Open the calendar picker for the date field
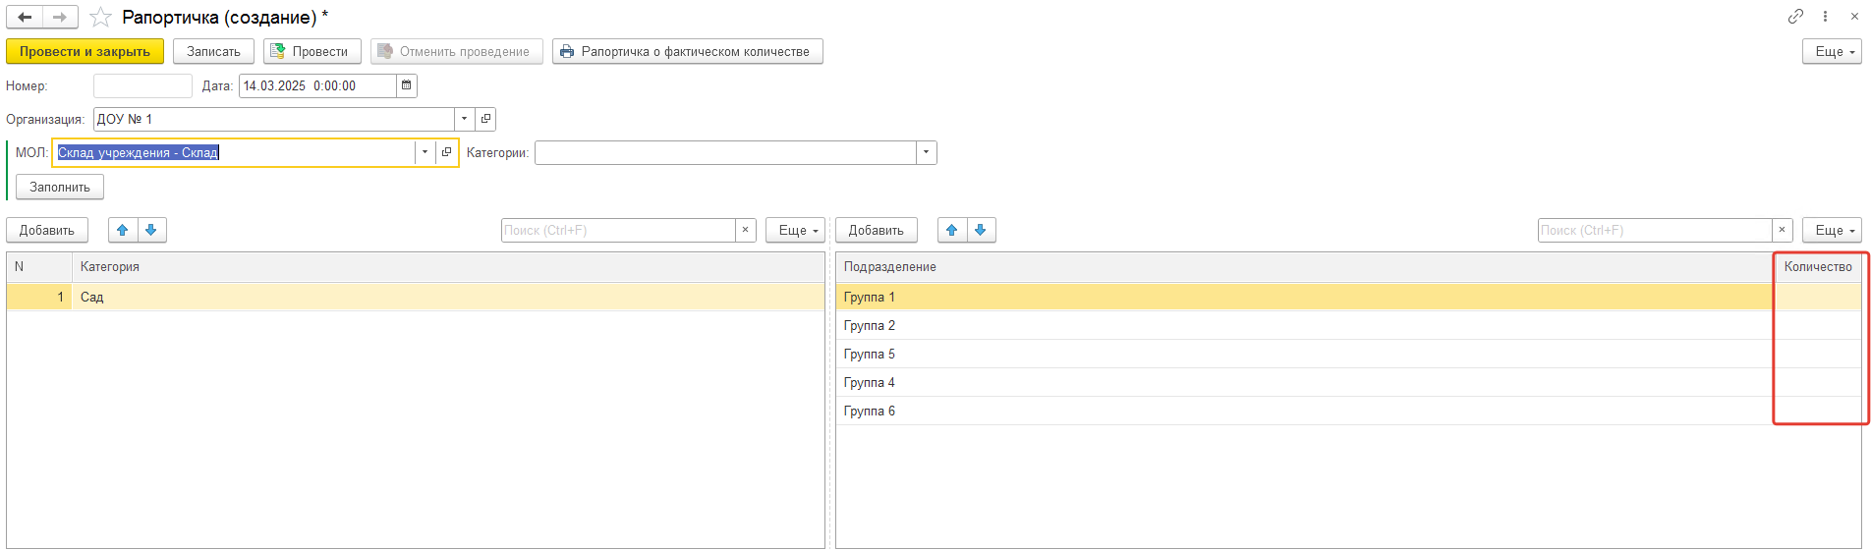Screen dimensions: 1871x550 pyautogui.click(x=406, y=85)
